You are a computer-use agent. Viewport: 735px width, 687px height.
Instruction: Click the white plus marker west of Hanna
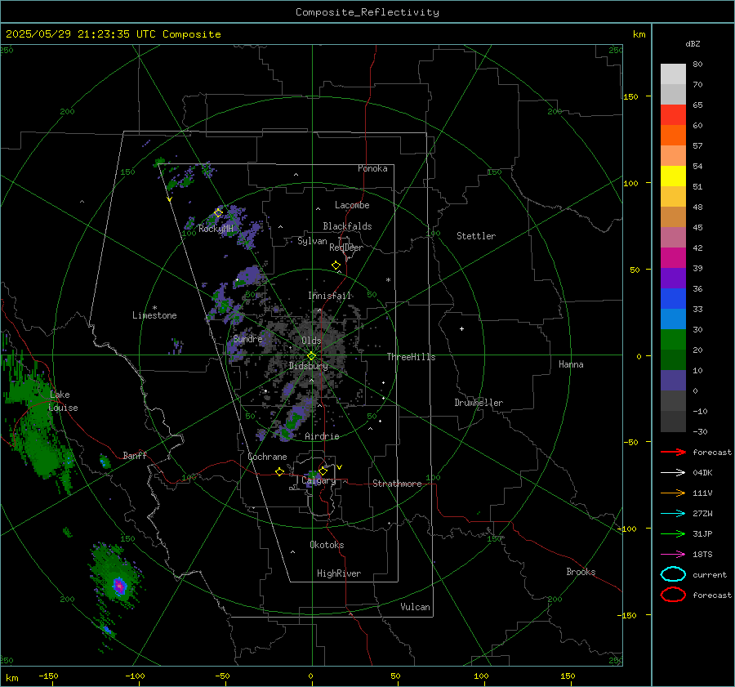pos(461,328)
